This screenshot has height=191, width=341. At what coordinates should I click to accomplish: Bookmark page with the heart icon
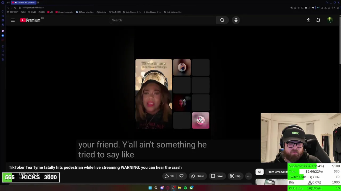click(313, 8)
